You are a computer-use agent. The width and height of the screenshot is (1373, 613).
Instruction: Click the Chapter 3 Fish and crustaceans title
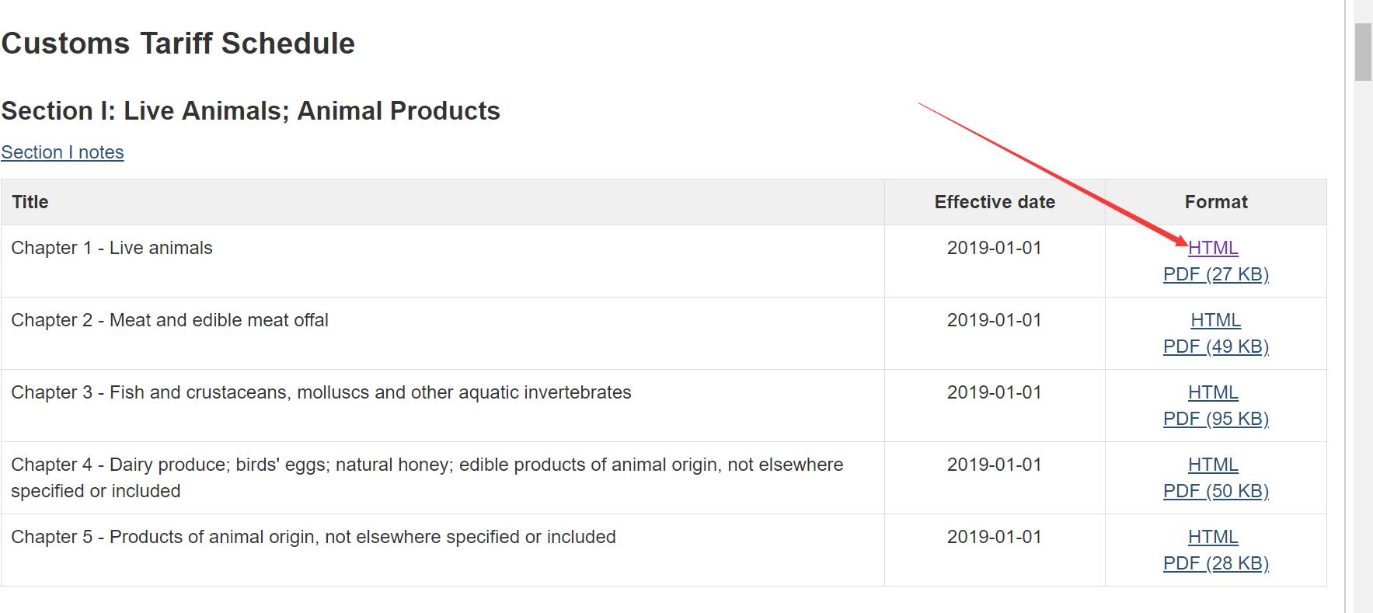coord(321,392)
